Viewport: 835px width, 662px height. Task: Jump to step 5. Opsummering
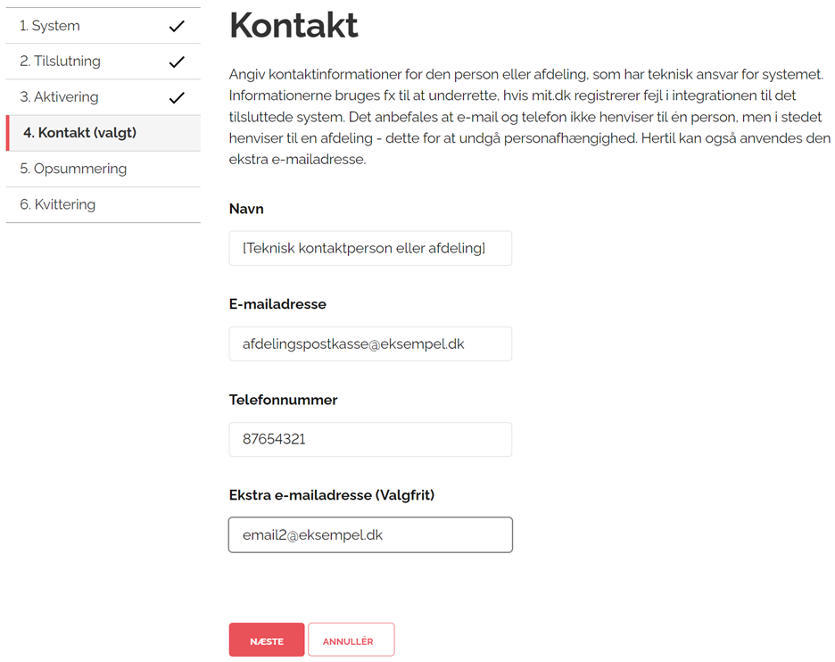click(73, 169)
